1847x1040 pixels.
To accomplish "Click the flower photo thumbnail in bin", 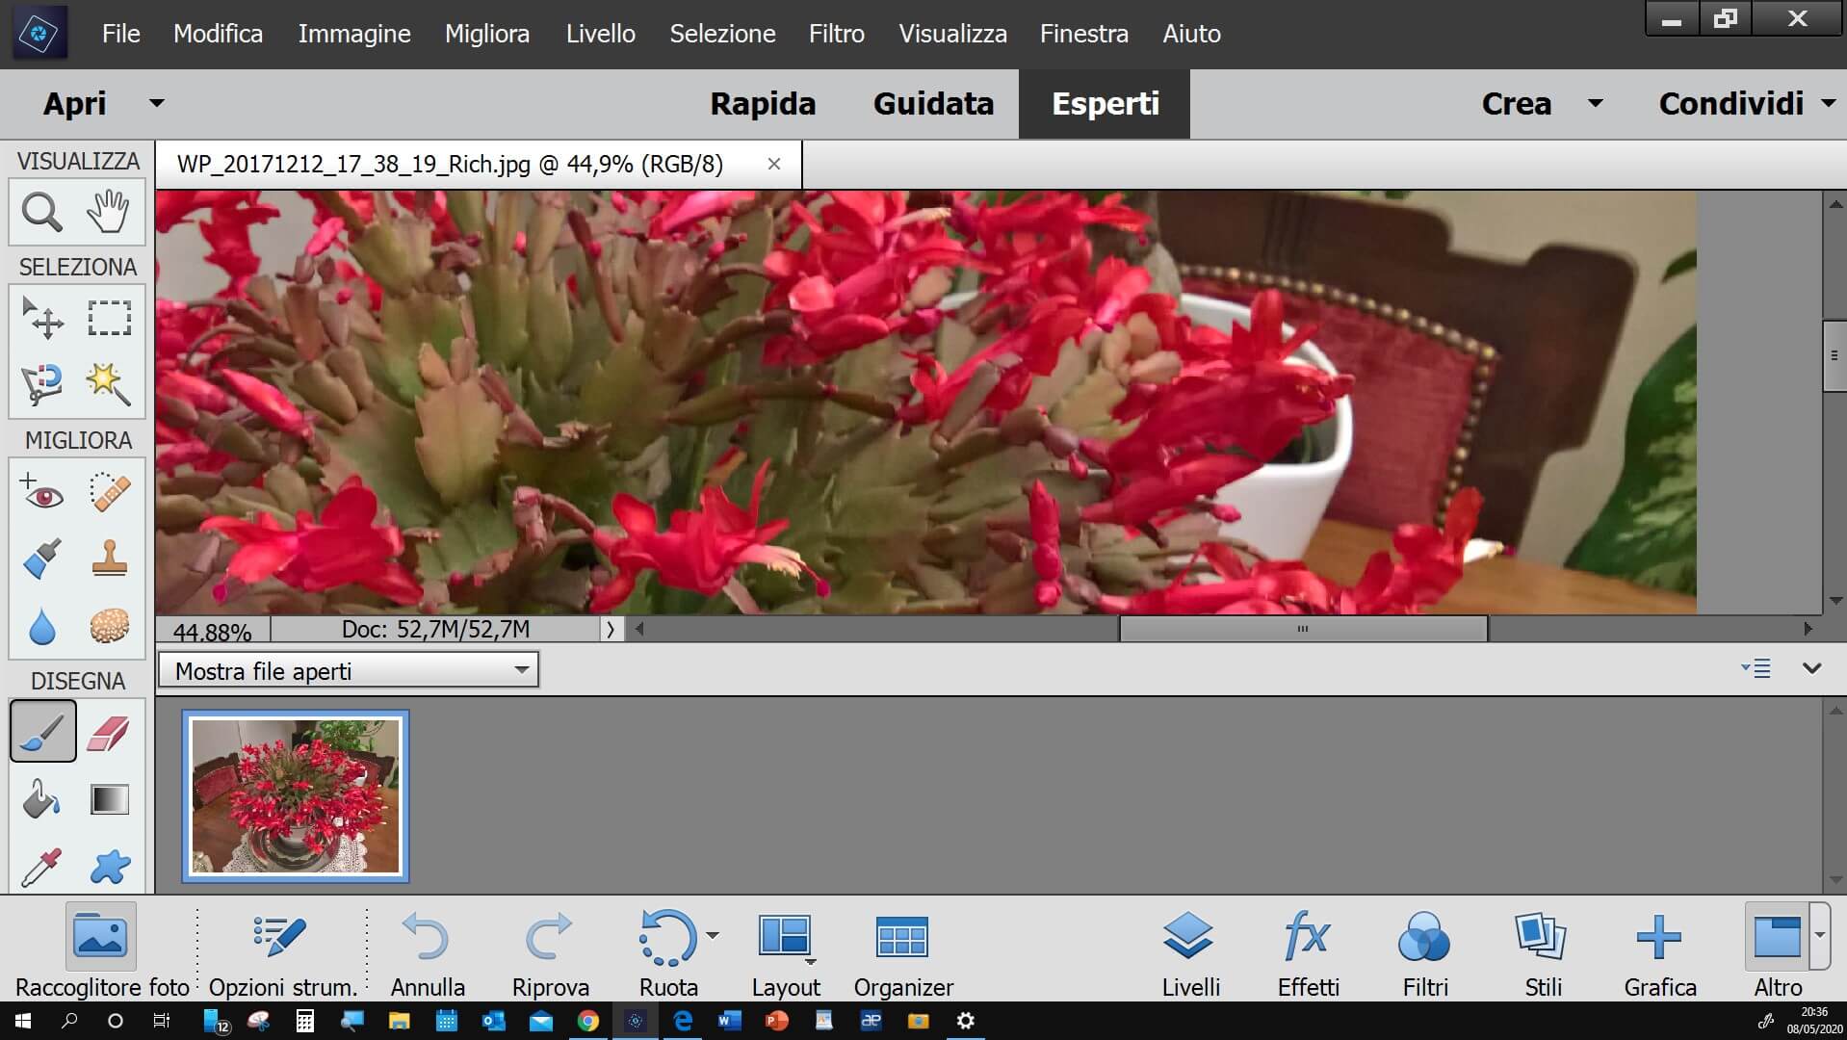I will click(296, 796).
